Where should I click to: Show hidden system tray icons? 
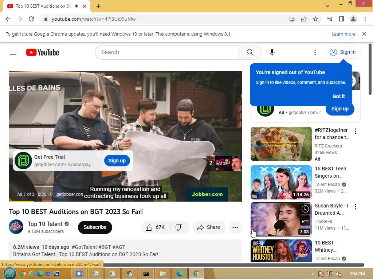click(x=312, y=274)
